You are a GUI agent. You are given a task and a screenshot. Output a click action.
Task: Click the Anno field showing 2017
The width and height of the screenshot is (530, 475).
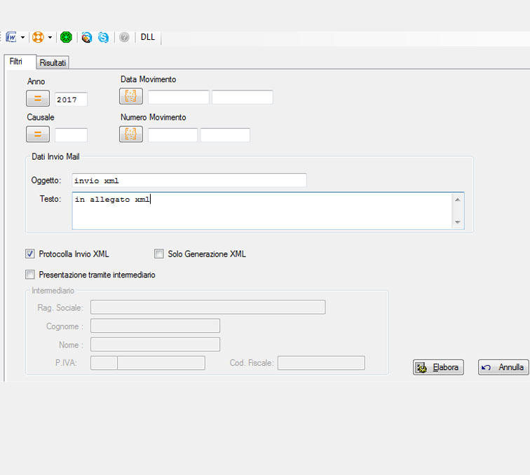pos(71,99)
